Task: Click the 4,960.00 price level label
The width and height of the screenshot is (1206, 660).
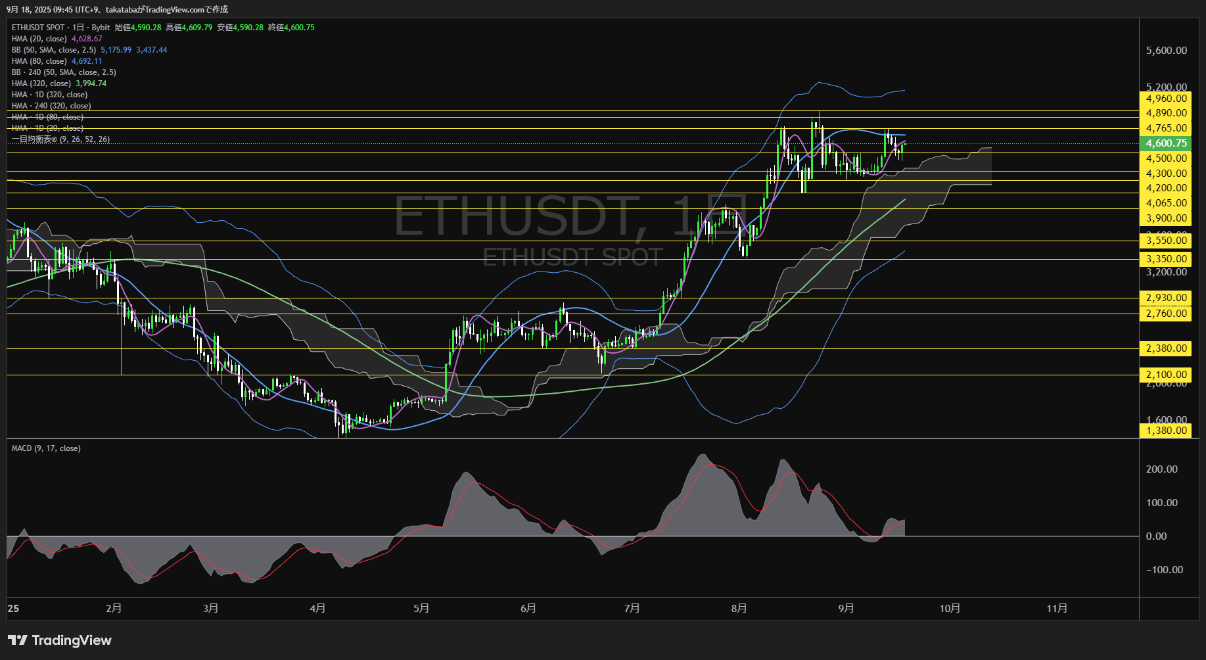Action: (1165, 99)
